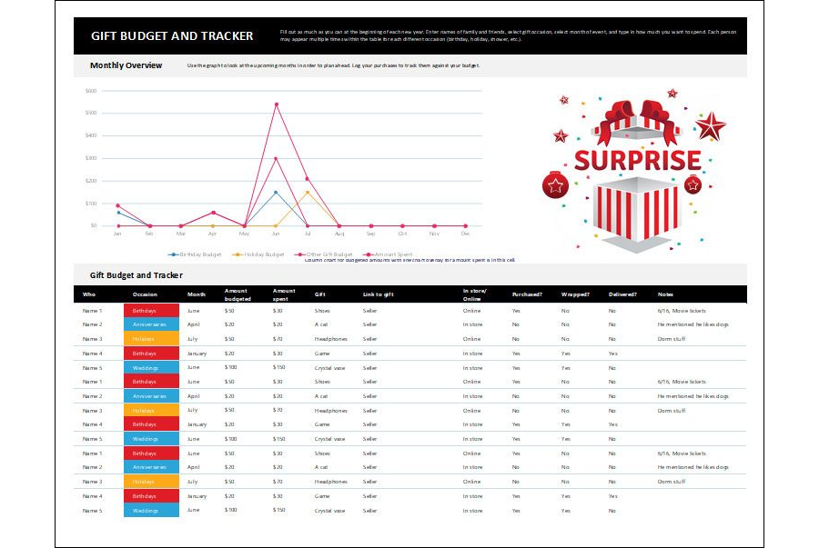Click the 'Gift Budget and Tracker' table heading
Screen dimensions: 819x548
click(136, 275)
